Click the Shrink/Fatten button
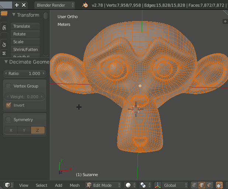 point(25,49)
